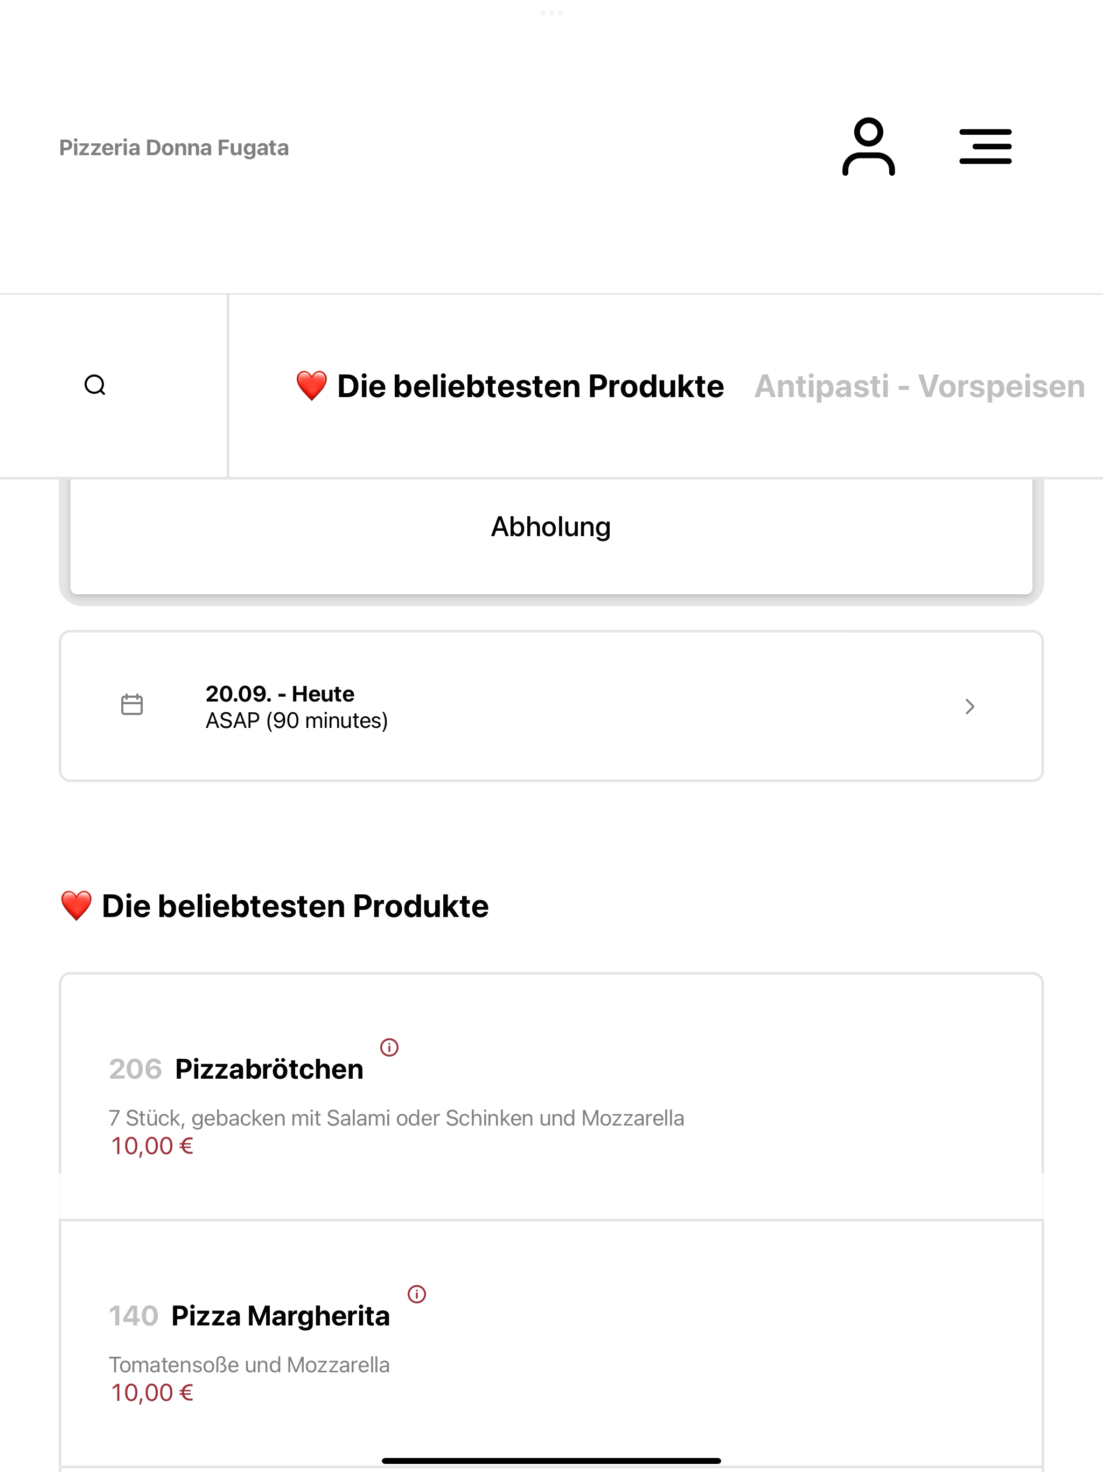Open the user account profile icon

coord(868,147)
